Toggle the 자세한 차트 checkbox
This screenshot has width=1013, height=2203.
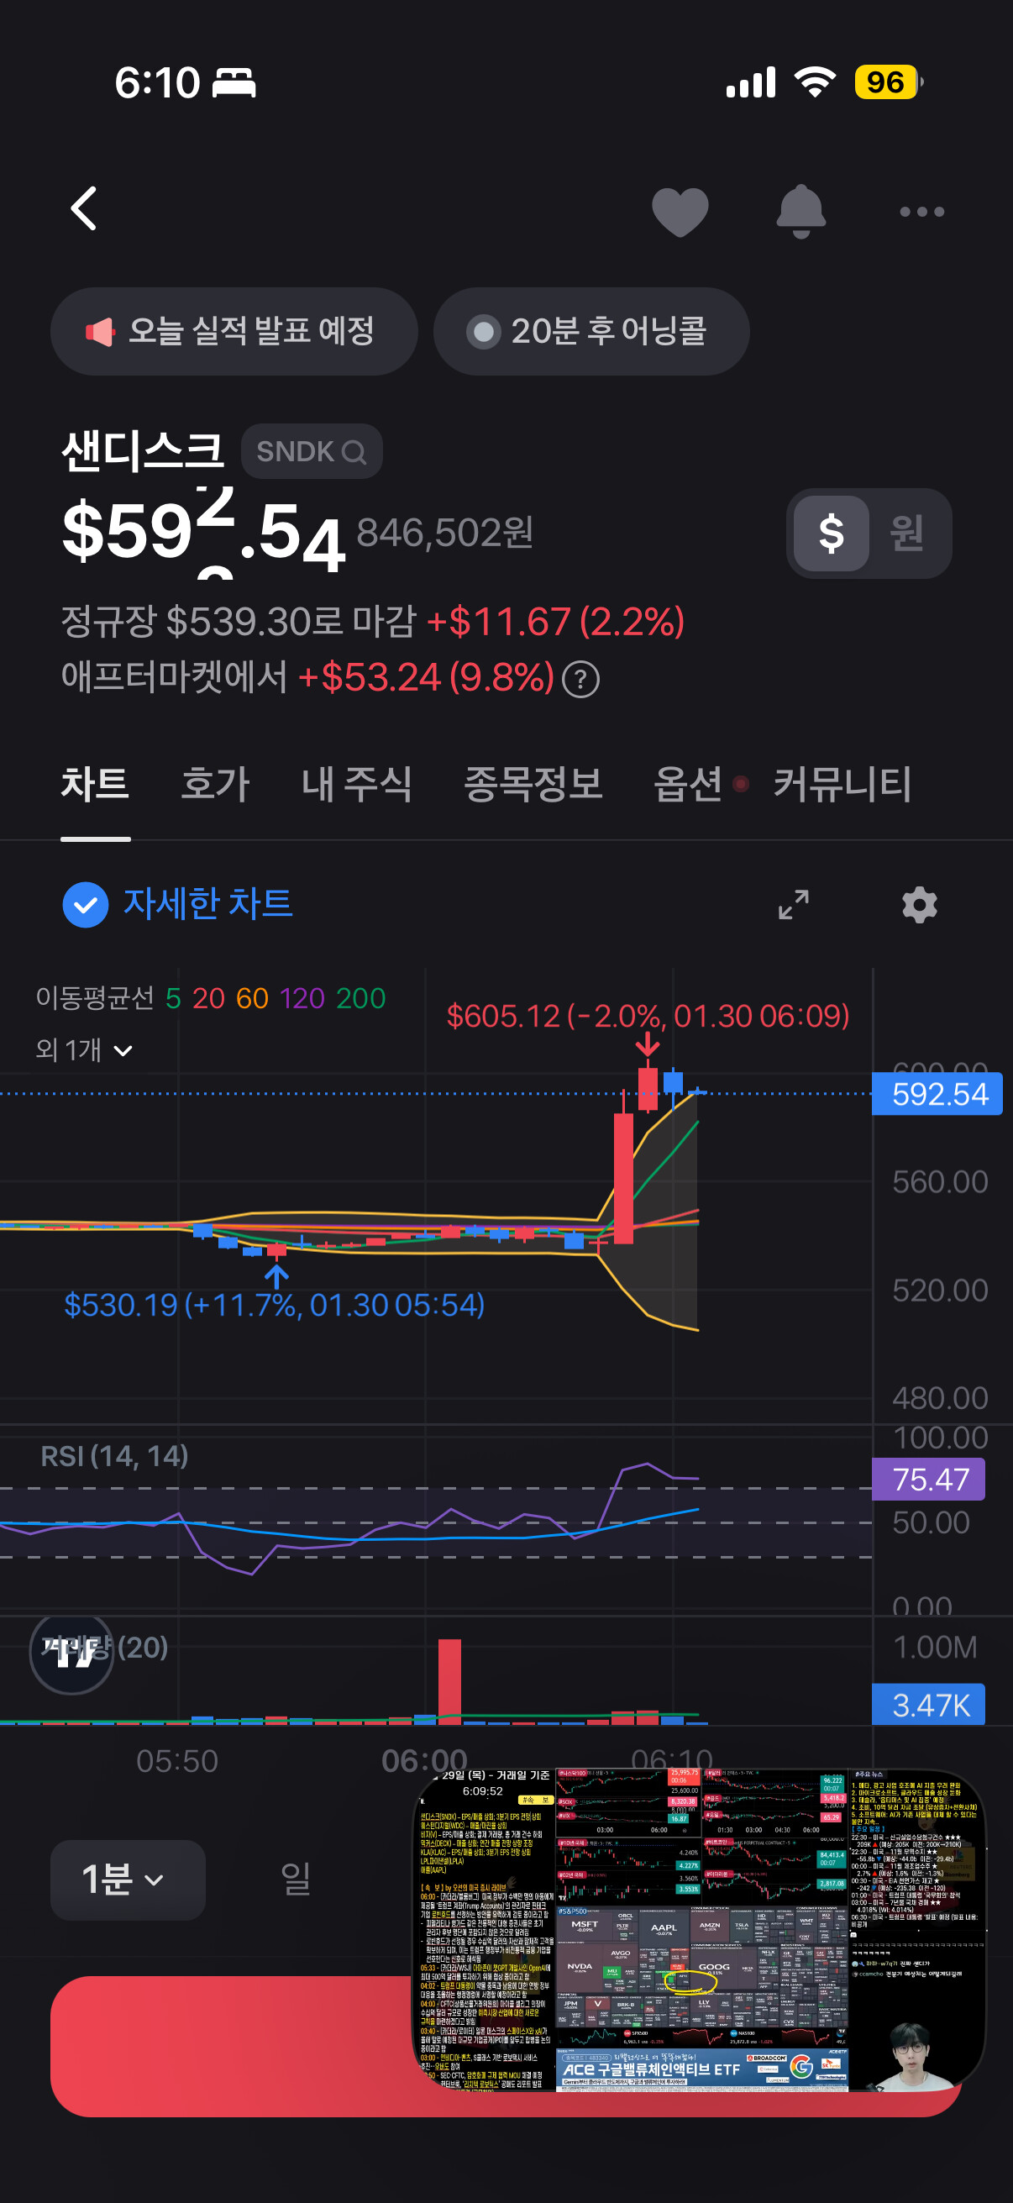tap(86, 905)
